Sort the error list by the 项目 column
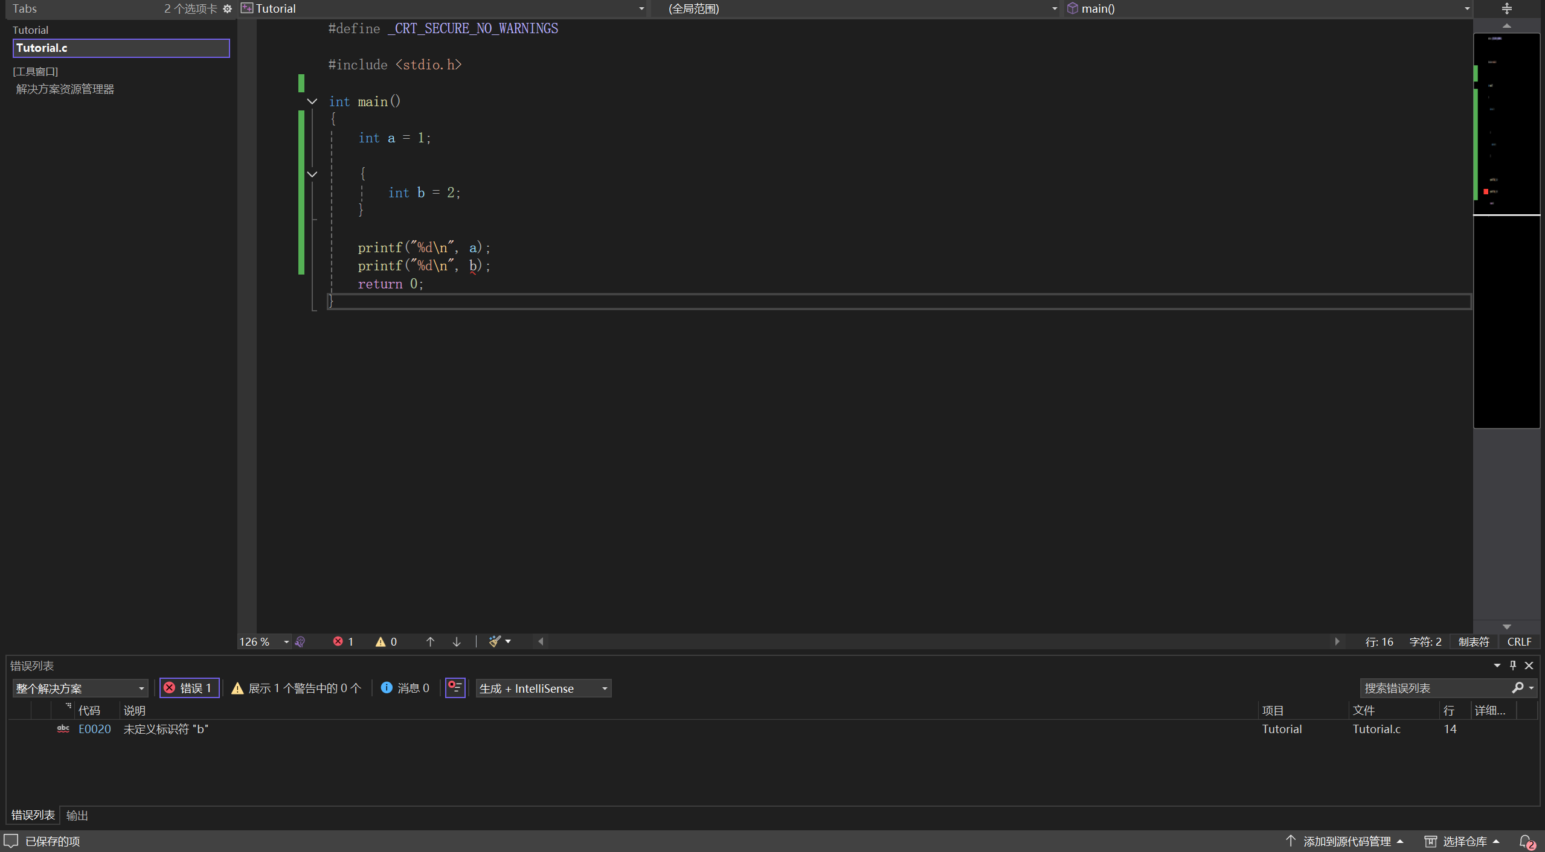Screen dimensions: 1545x852 (1303, 711)
